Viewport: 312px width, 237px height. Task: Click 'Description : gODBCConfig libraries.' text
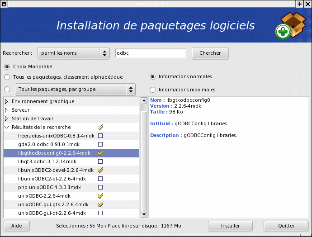pyautogui.click(x=194, y=136)
